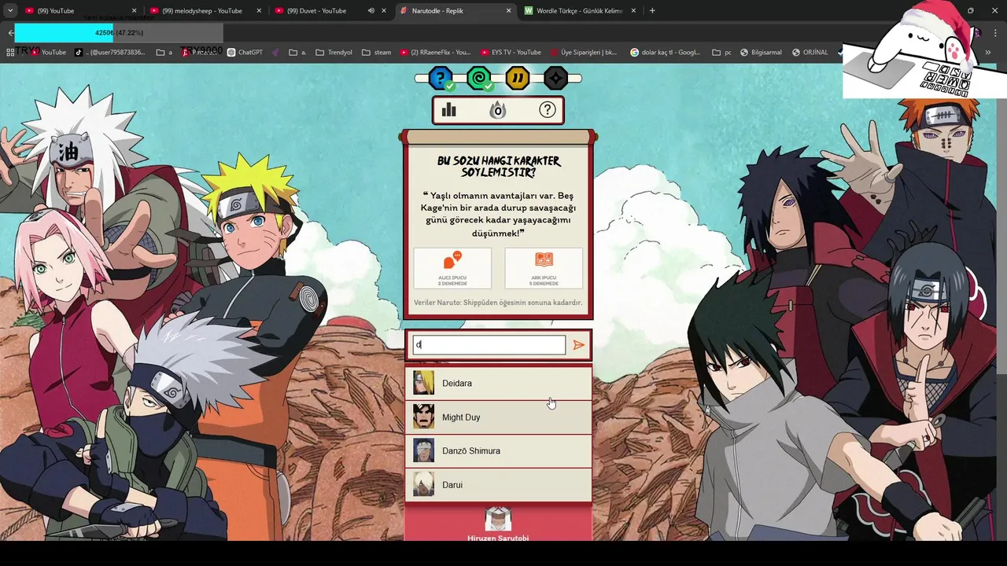Image resolution: width=1007 pixels, height=566 pixels.
Task: Close the Narutodle - Replik tab
Action: point(508,11)
